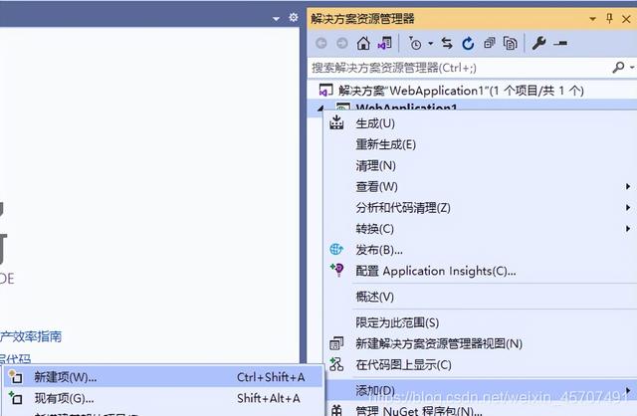Expand the 查看(W) submenu arrow
This screenshot has width=637, height=416.
pyautogui.click(x=628, y=186)
